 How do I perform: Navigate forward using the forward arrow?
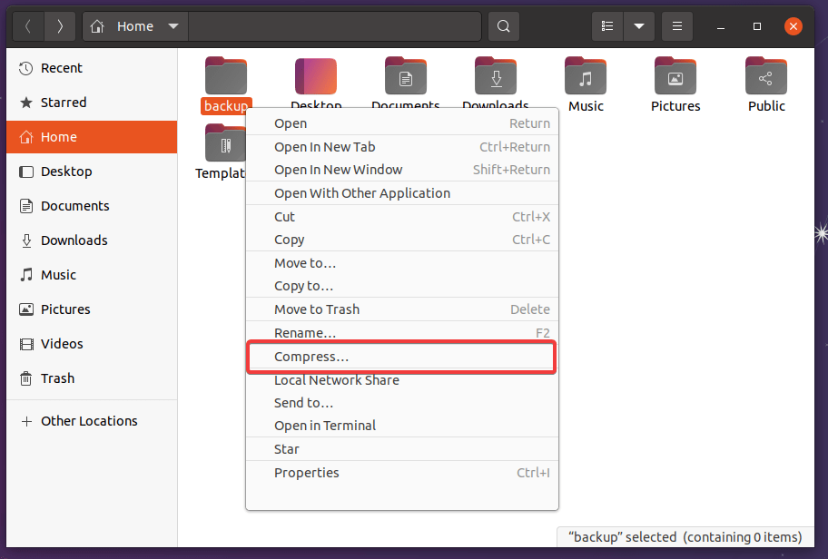pyautogui.click(x=59, y=25)
